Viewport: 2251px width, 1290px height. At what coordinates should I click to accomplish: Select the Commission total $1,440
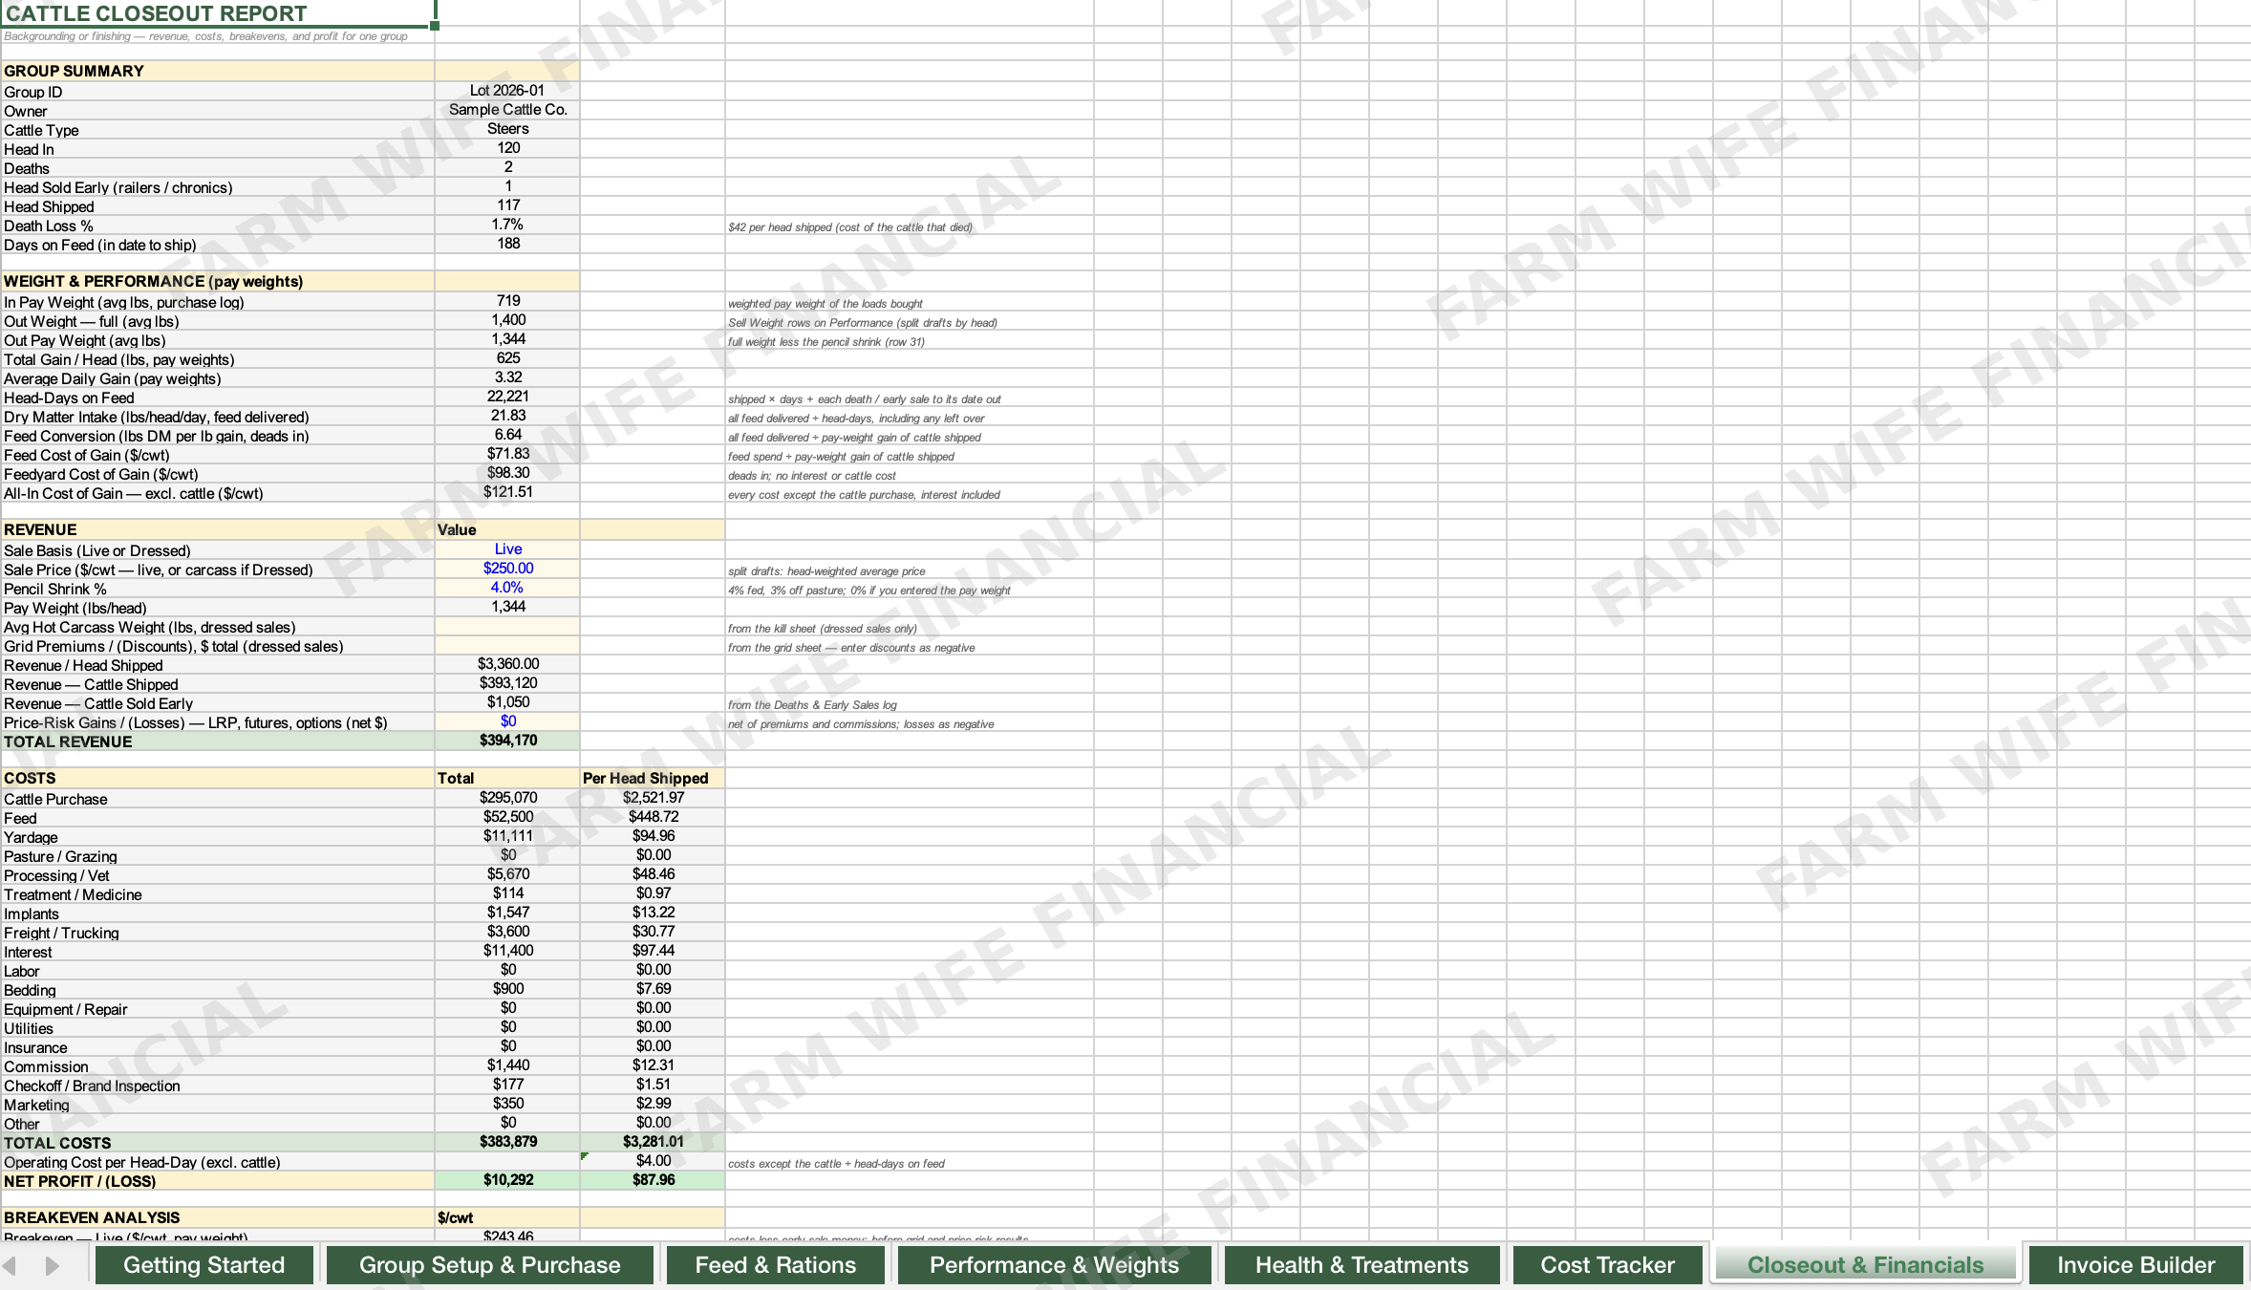tap(507, 1065)
